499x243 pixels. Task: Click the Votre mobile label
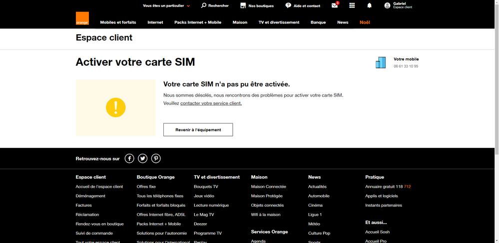pyautogui.click(x=406, y=59)
